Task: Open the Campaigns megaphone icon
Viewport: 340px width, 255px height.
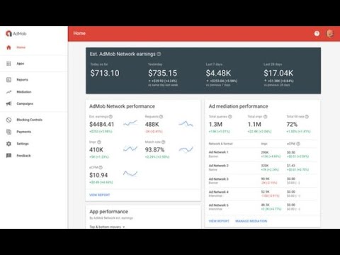Action: click(8, 103)
